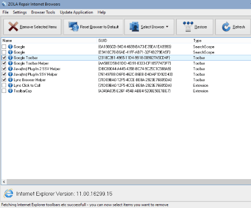Open the Settings menu
This screenshot has height=208, width=251.
[x=20, y=12]
